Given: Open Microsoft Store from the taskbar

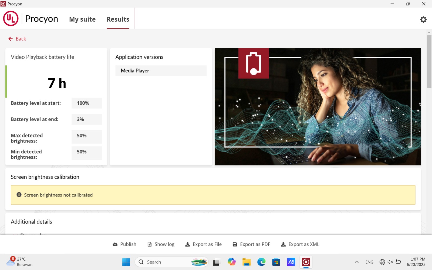Looking at the screenshot, I should point(276,262).
